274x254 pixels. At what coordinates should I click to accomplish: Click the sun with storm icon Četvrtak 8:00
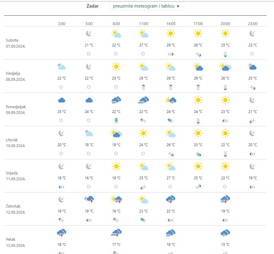(x=116, y=199)
